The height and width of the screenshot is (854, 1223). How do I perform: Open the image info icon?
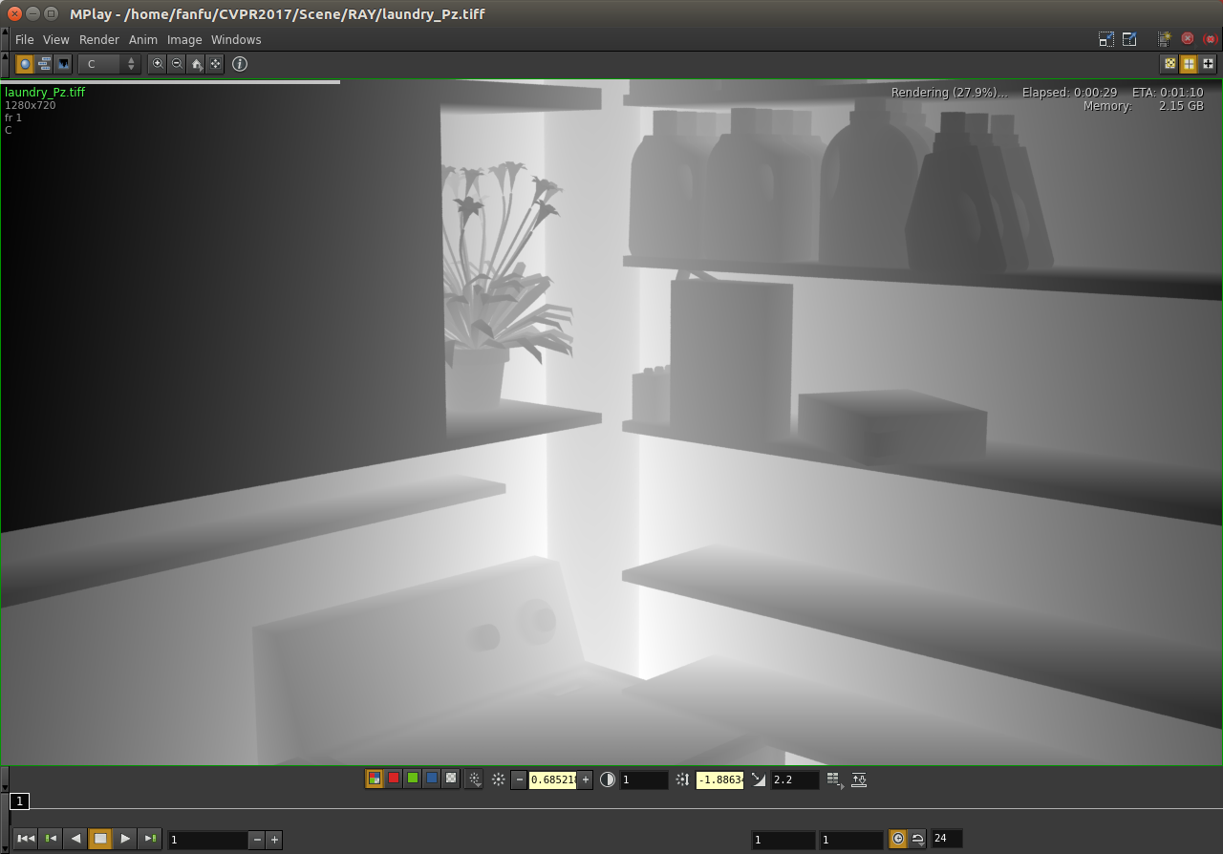tap(240, 64)
